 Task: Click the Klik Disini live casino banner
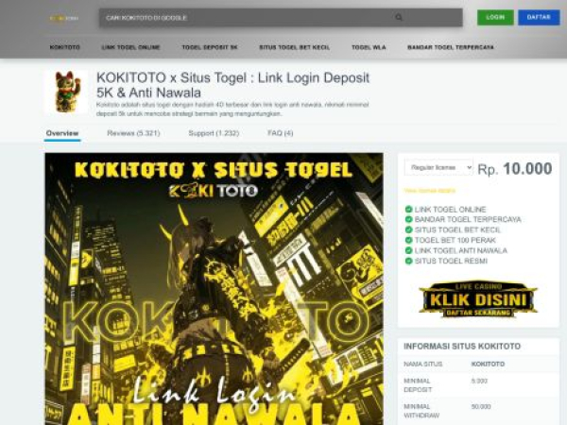[x=478, y=299]
